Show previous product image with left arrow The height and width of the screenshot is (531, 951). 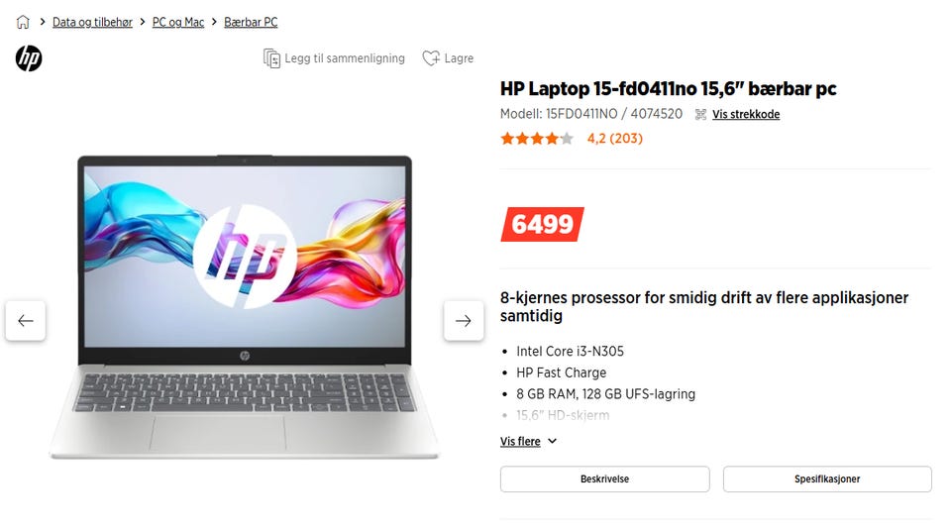[26, 320]
